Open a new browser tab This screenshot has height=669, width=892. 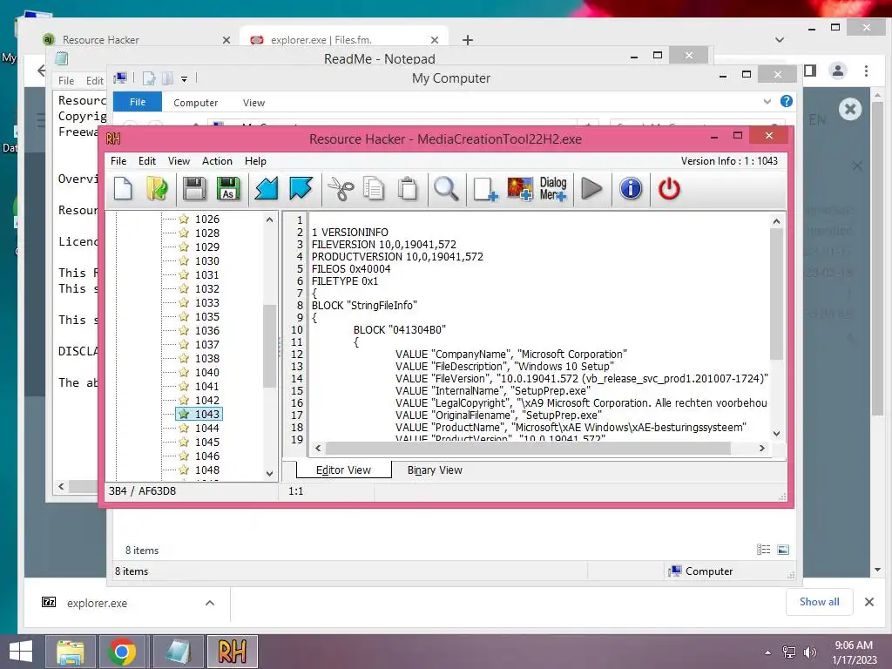click(x=468, y=40)
